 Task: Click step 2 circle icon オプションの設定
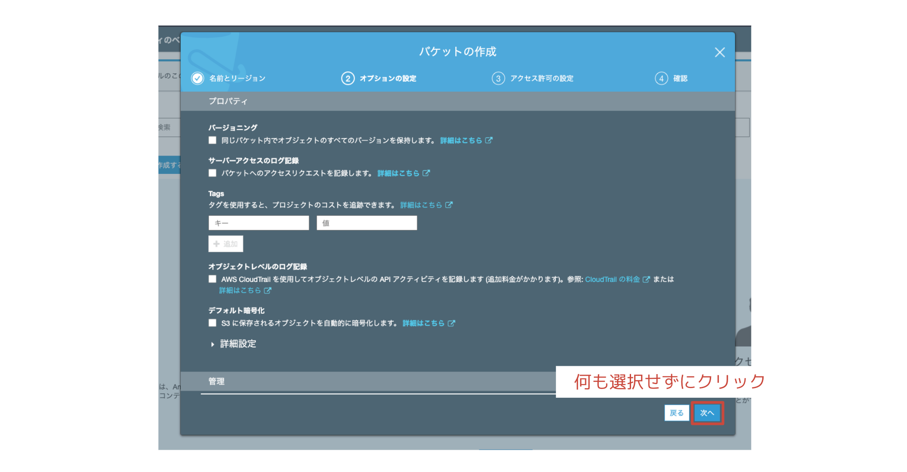[x=348, y=78]
